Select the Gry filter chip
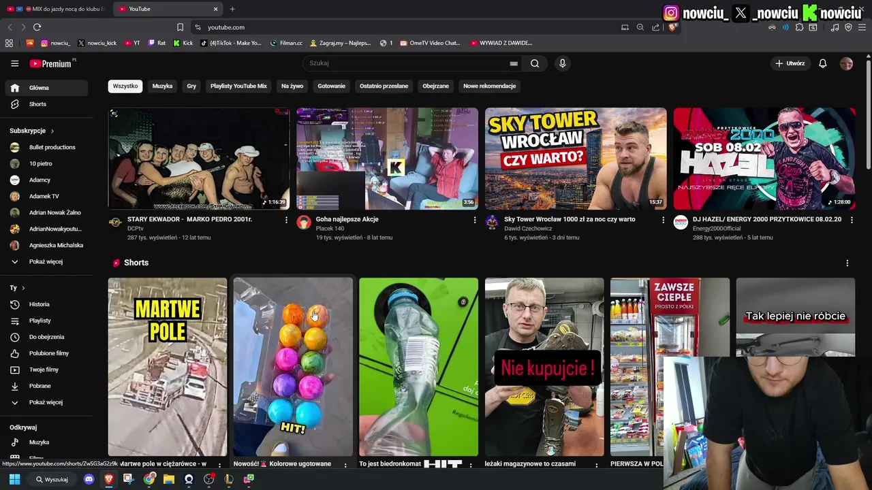Viewport: 872px width, 490px height. pyautogui.click(x=191, y=86)
